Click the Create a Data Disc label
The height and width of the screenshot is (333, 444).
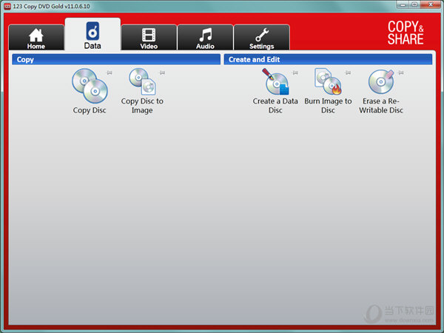275,106
